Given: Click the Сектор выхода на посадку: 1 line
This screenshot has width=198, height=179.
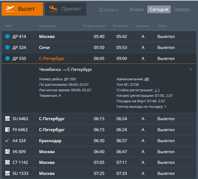Looking at the screenshot, I should (x=141, y=107).
